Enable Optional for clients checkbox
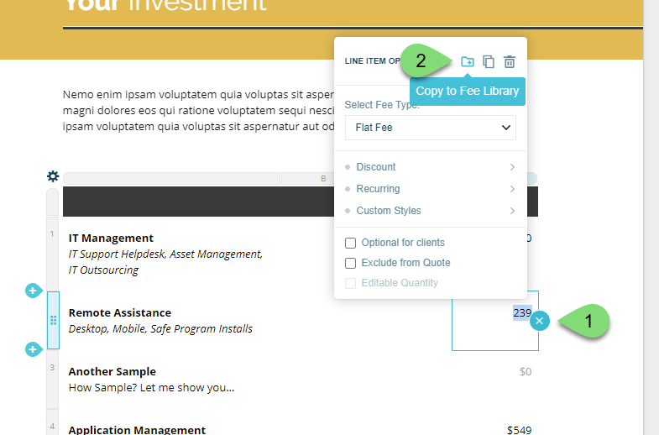659x435 pixels. [351, 243]
